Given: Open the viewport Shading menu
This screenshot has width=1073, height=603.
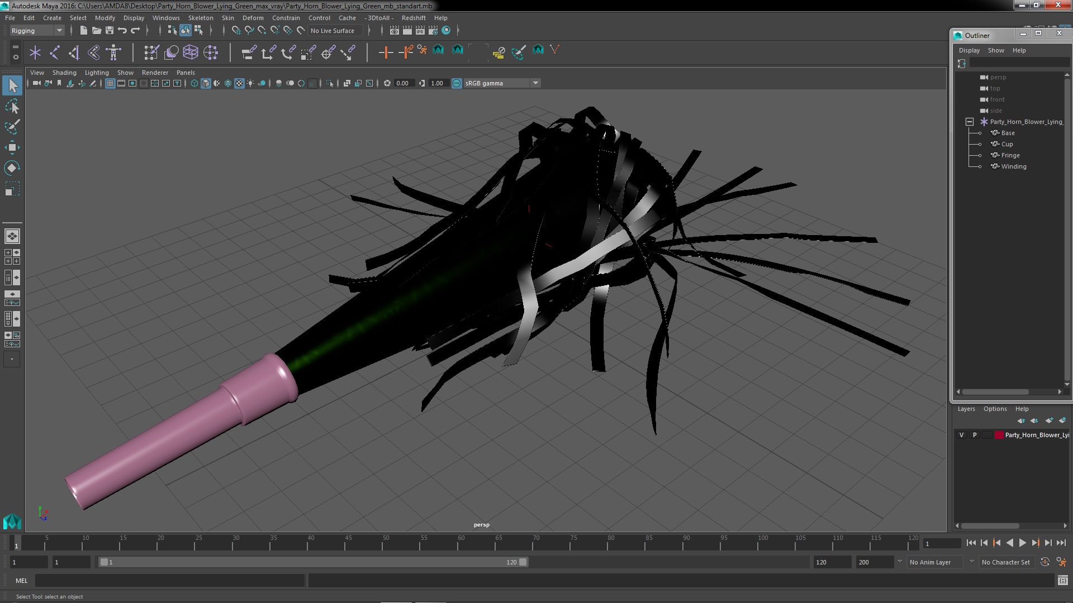Looking at the screenshot, I should (x=64, y=73).
